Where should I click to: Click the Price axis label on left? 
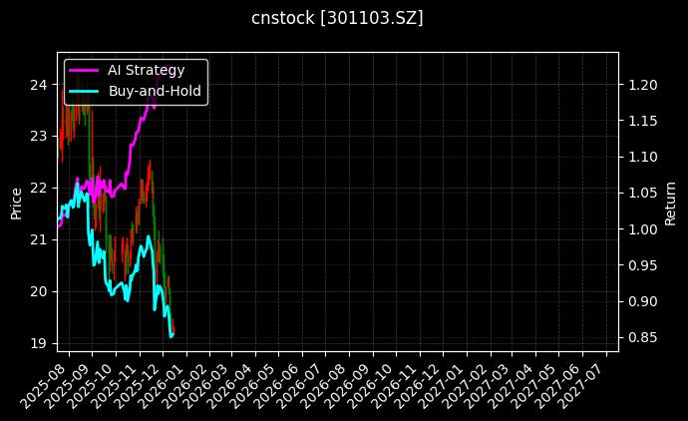click(x=16, y=203)
